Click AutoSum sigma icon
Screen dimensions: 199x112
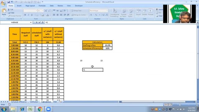(157, 10)
